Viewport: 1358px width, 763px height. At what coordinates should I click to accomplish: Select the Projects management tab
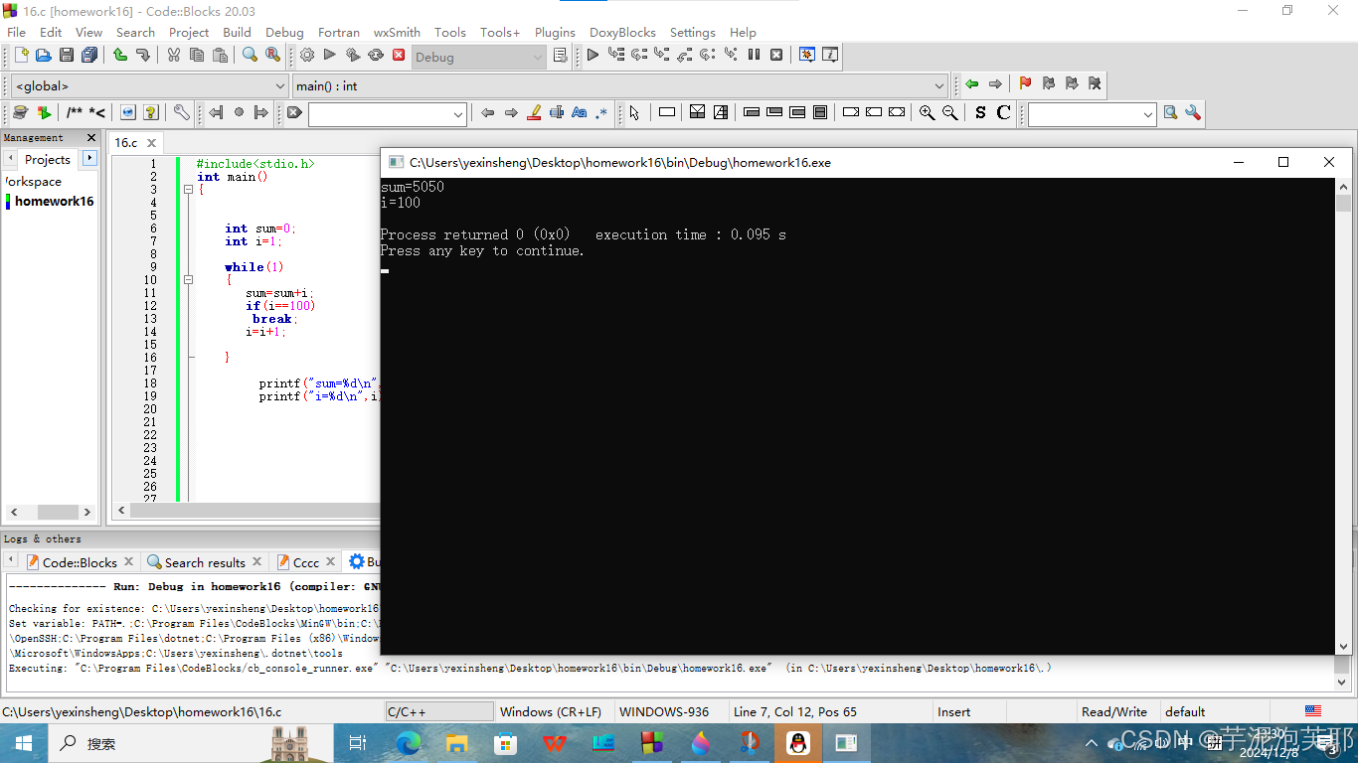tap(48, 159)
